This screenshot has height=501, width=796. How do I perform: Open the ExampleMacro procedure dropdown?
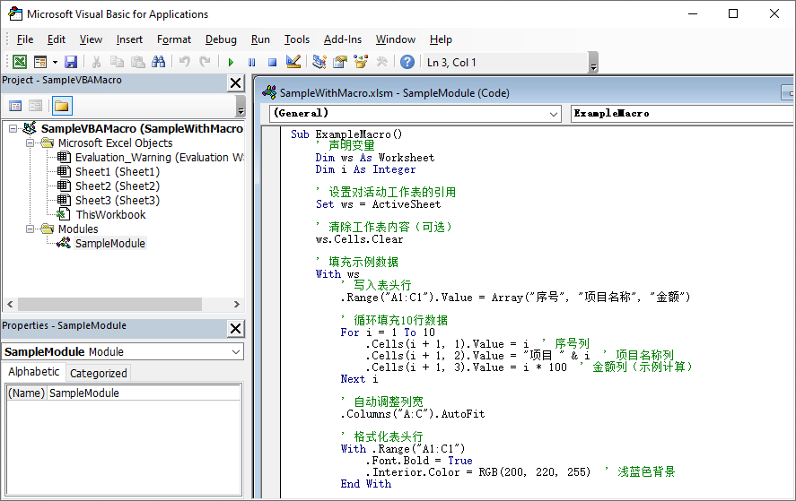point(683,114)
